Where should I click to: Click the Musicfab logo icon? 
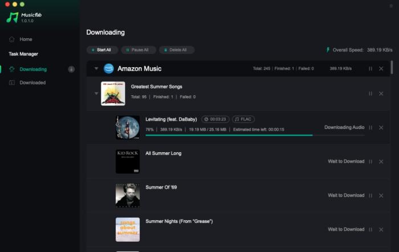coord(12,17)
